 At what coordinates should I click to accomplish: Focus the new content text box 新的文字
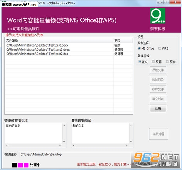[x=100, y=133]
